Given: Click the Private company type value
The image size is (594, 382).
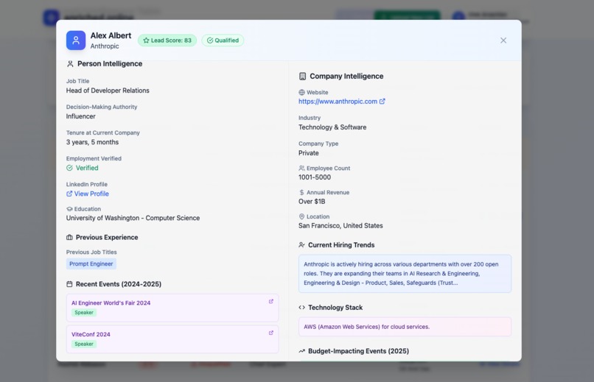Looking at the screenshot, I should click(308, 153).
